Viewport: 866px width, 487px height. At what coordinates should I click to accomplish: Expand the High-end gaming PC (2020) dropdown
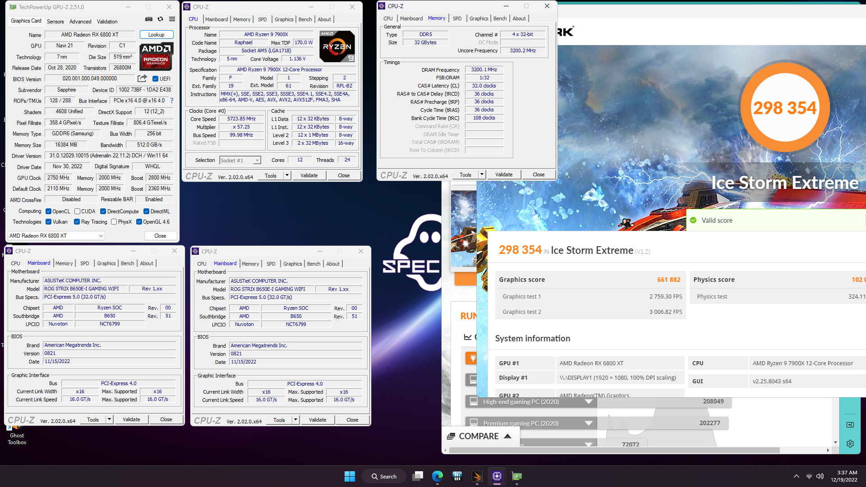(589, 401)
